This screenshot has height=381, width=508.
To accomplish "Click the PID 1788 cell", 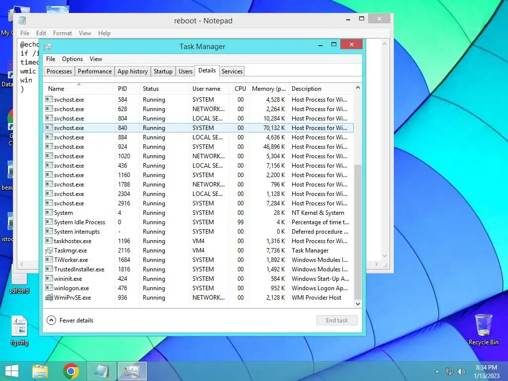I will 124,185.
